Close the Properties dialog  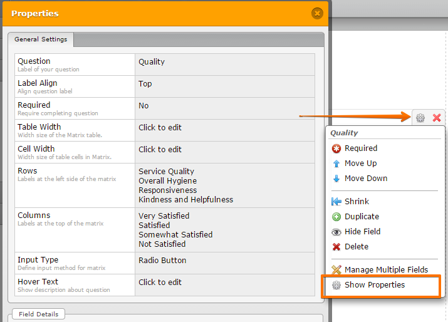[x=317, y=13]
